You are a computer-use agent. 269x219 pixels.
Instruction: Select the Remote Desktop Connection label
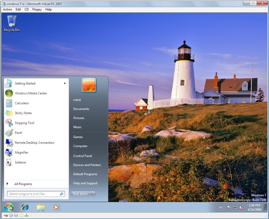pyautogui.click(x=35, y=143)
